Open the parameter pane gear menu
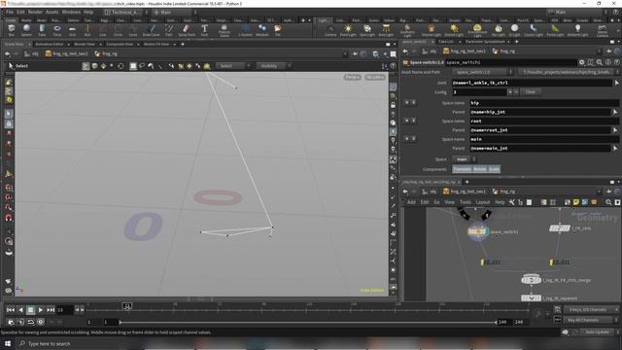The width and height of the screenshot is (622, 350). (x=582, y=62)
